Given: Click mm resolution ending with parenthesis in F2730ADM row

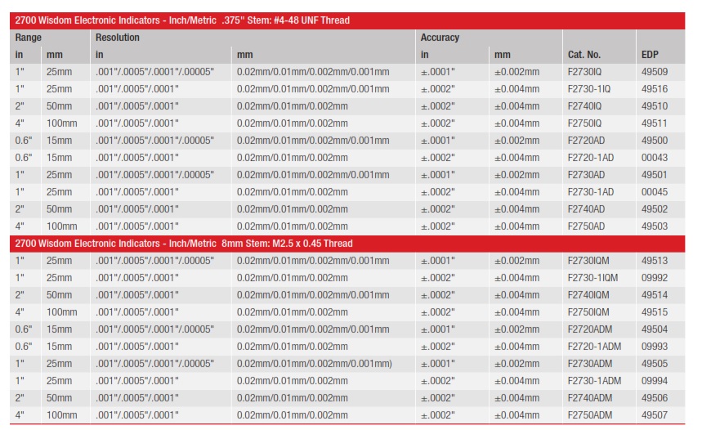Looking at the screenshot, I should [314, 364].
